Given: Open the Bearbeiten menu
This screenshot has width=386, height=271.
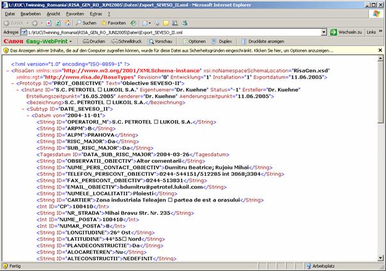Looking at the screenshot, I should coord(30,13).
